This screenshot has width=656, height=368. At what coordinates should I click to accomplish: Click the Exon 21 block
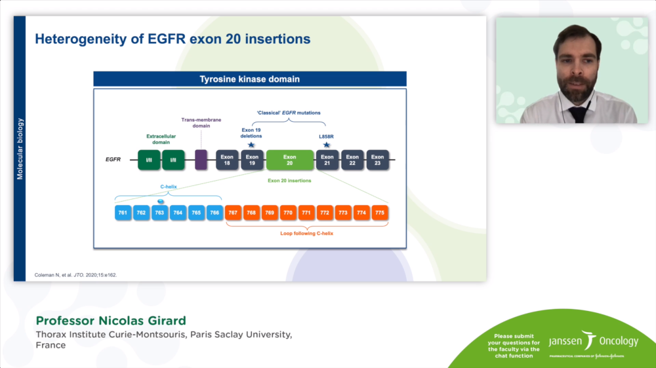(x=327, y=160)
